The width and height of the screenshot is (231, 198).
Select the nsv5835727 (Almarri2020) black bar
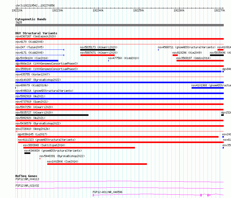(52, 115)
